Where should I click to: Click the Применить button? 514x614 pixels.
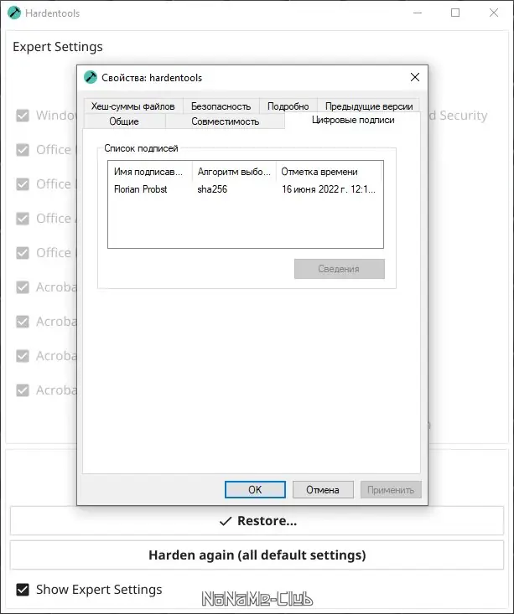tap(391, 489)
